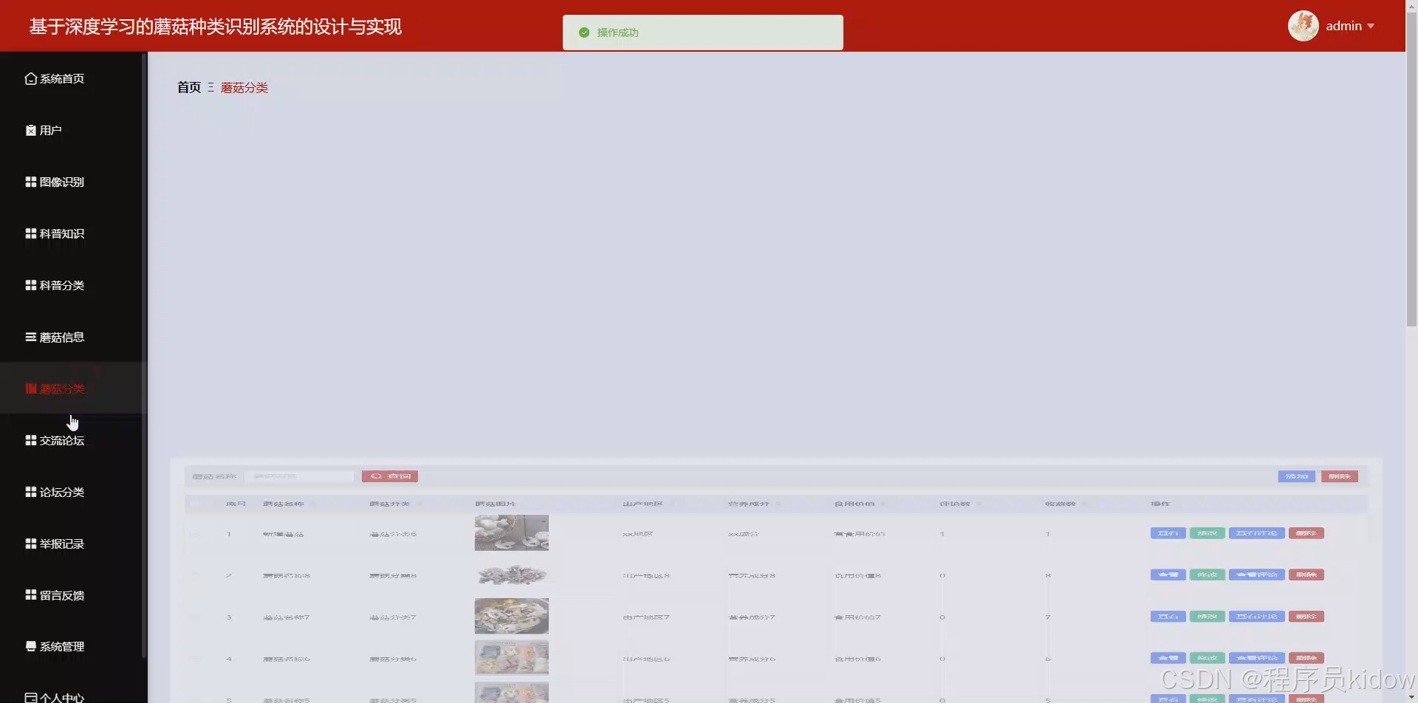1418x703 pixels.
Task: Sort by the 出产地区 column arrow
Action: point(673,504)
